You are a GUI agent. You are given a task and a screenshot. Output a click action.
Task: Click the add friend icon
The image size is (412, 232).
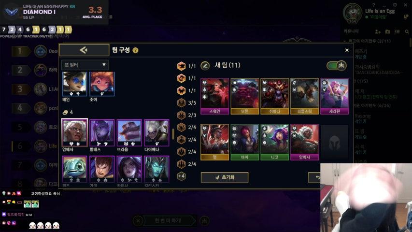(378, 31)
